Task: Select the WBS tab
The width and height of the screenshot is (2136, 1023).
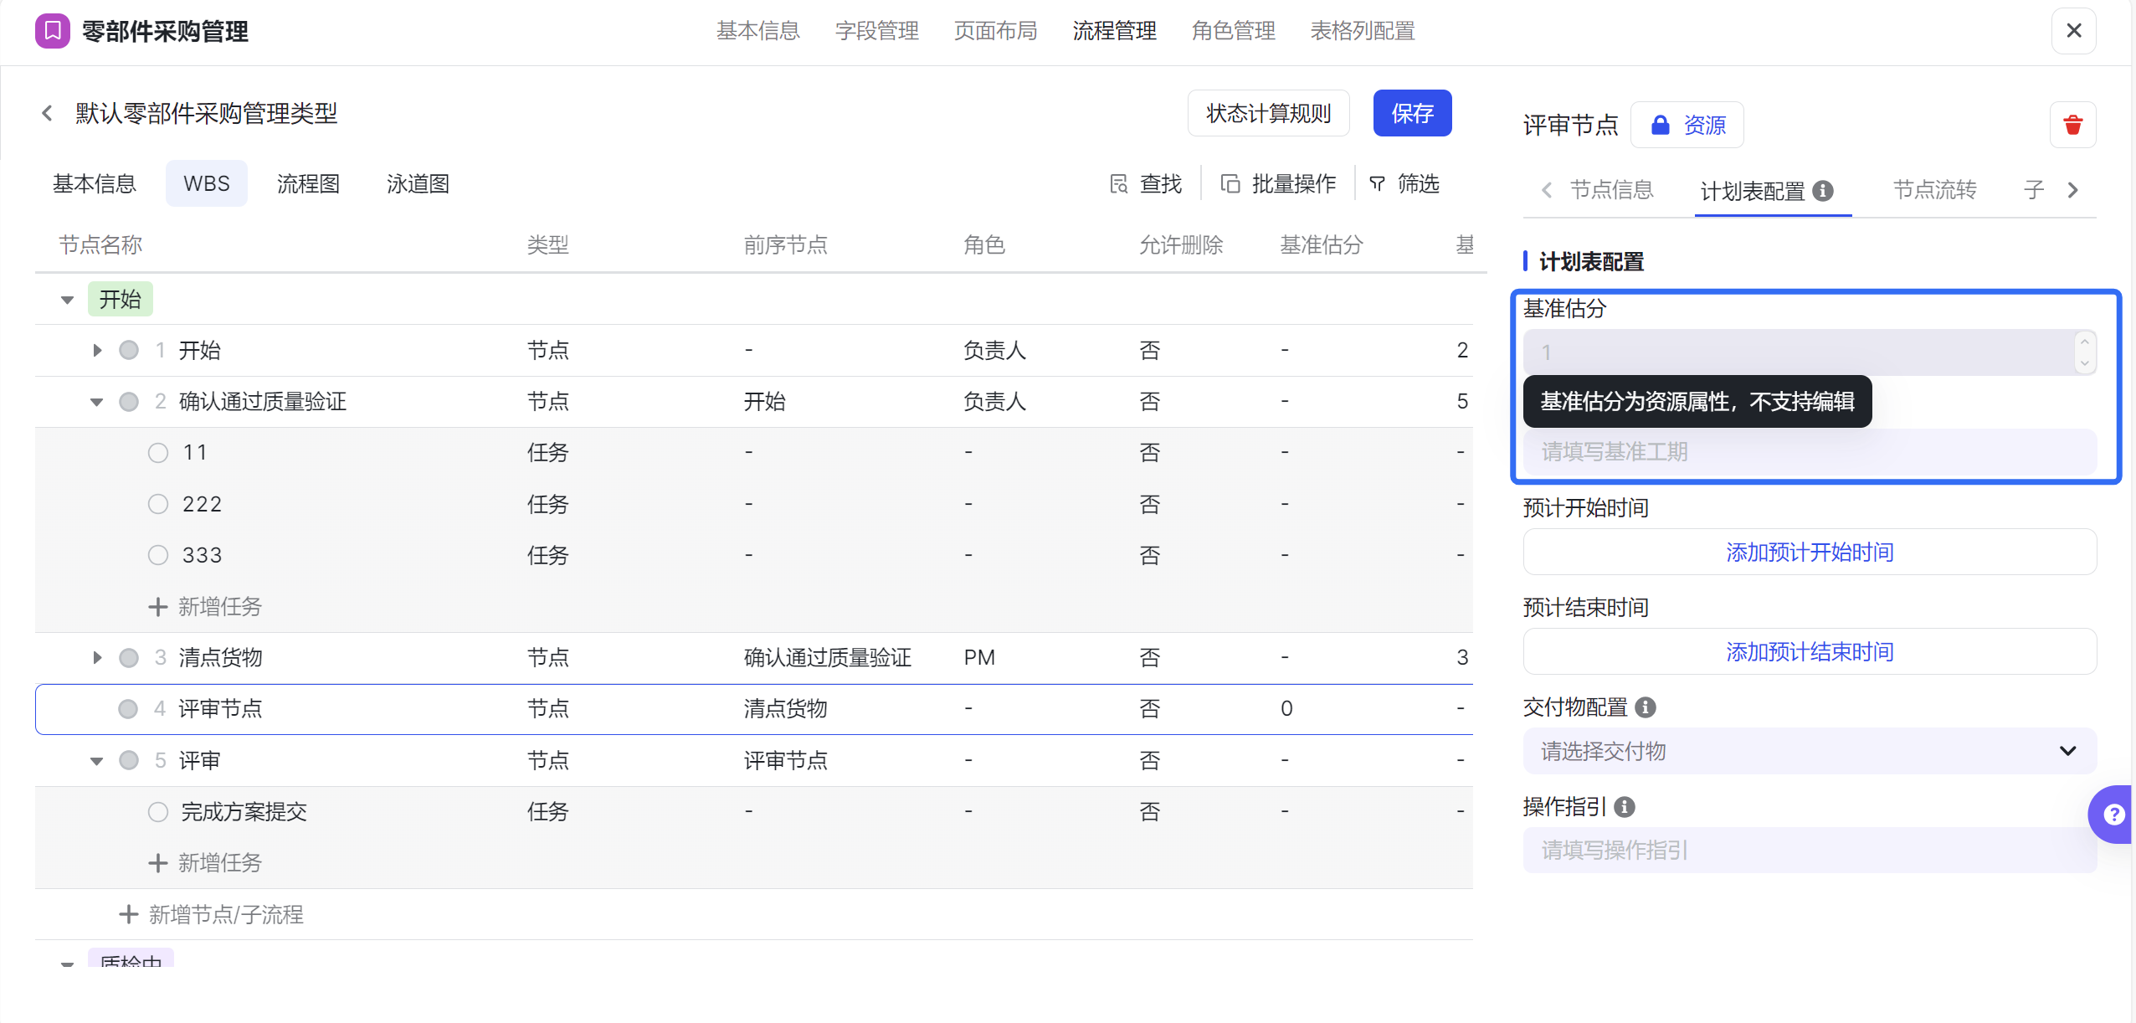Action: [x=207, y=183]
